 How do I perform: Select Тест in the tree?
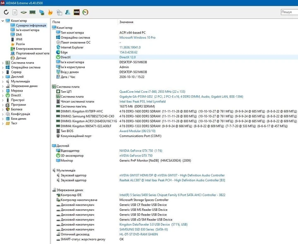click(x=14, y=123)
